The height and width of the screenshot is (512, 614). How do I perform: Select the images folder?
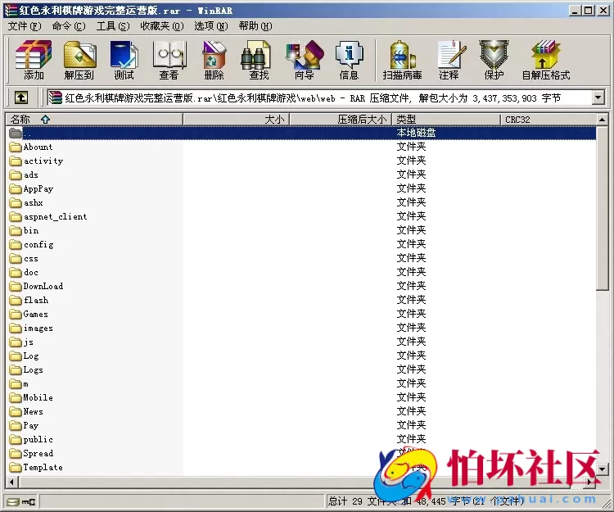(x=31, y=328)
